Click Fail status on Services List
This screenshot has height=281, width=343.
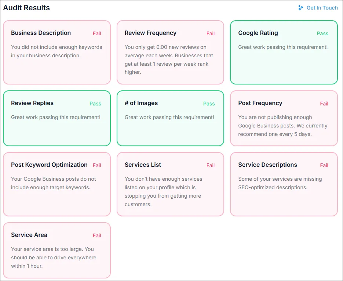point(211,165)
